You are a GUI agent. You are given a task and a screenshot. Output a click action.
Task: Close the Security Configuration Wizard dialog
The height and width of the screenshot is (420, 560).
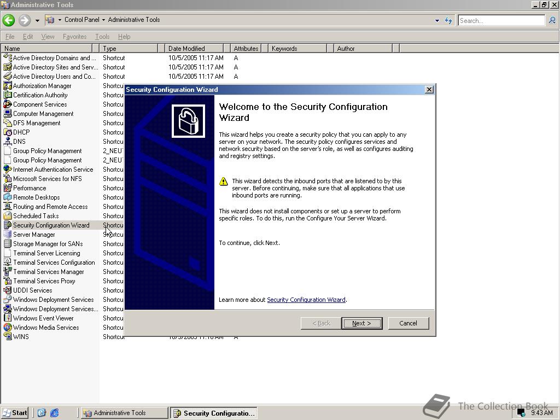click(429, 89)
